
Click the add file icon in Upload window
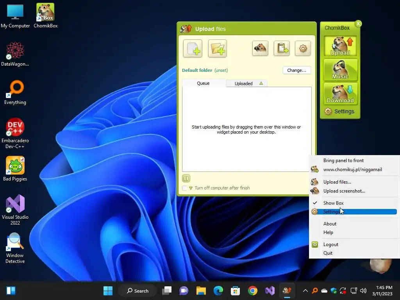[x=193, y=48]
